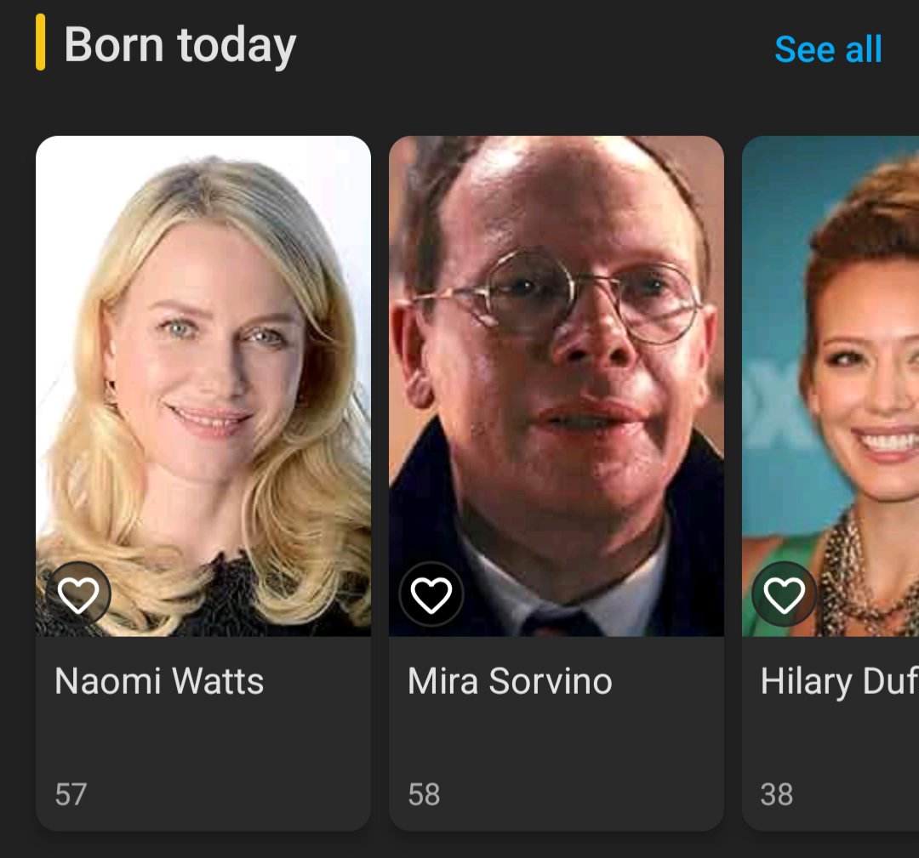This screenshot has height=858, width=919.
Task: Toggle the heart on Hilary Duff card
Action: click(x=785, y=594)
